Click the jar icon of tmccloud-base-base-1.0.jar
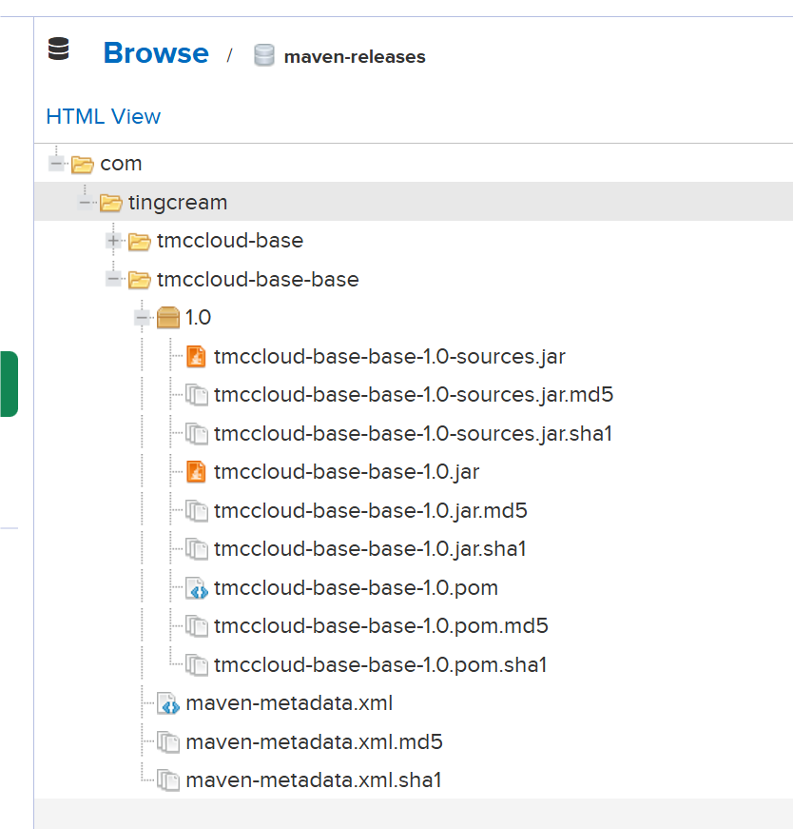The width and height of the screenshot is (793, 829). [196, 471]
